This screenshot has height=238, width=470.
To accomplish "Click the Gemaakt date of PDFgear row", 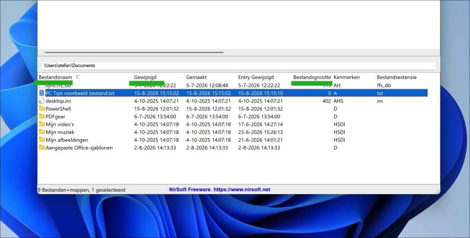I will coord(207,117).
